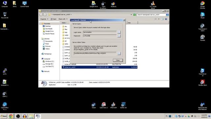
Task: Click the Guild Wars 2 desktop icon
Action: pyautogui.click(x=104, y=105)
